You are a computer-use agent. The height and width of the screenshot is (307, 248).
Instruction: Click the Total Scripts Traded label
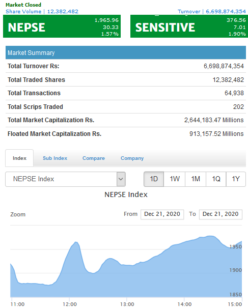[x=35, y=107]
